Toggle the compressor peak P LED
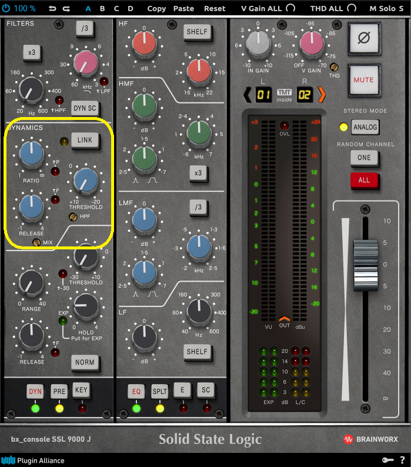 click(x=55, y=172)
